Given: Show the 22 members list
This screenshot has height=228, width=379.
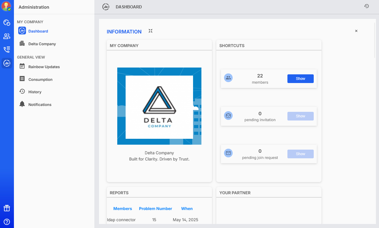Looking at the screenshot, I should 300,79.
